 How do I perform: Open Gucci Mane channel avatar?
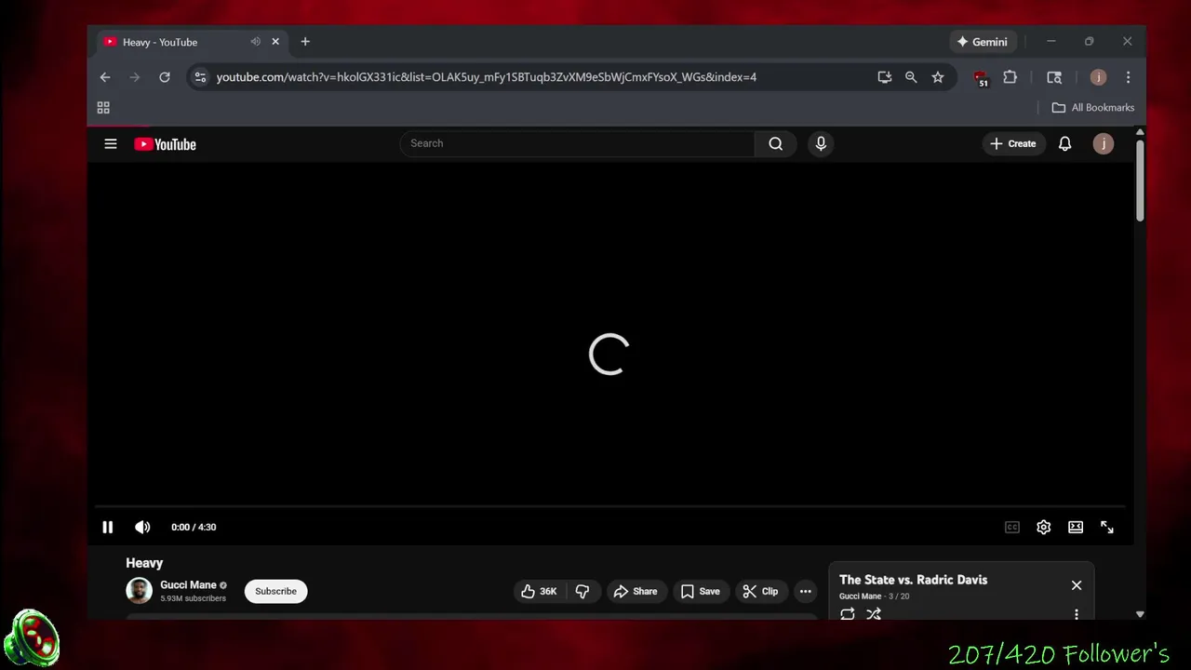[139, 591]
